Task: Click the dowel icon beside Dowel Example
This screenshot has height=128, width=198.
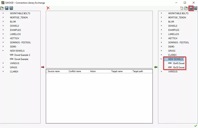Action: tap(12, 59)
